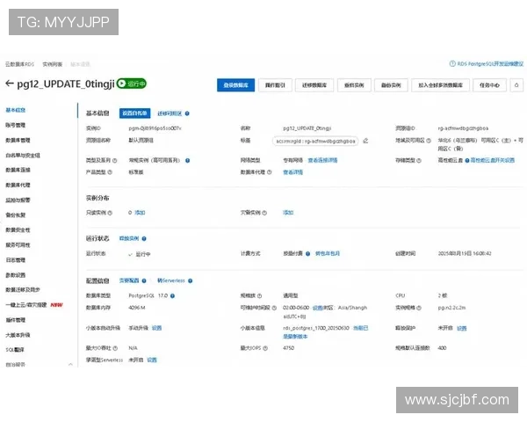This screenshot has height=422, width=527.
Task: Click info icon beside 地域及可用区 label
Action: tap(429, 141)
